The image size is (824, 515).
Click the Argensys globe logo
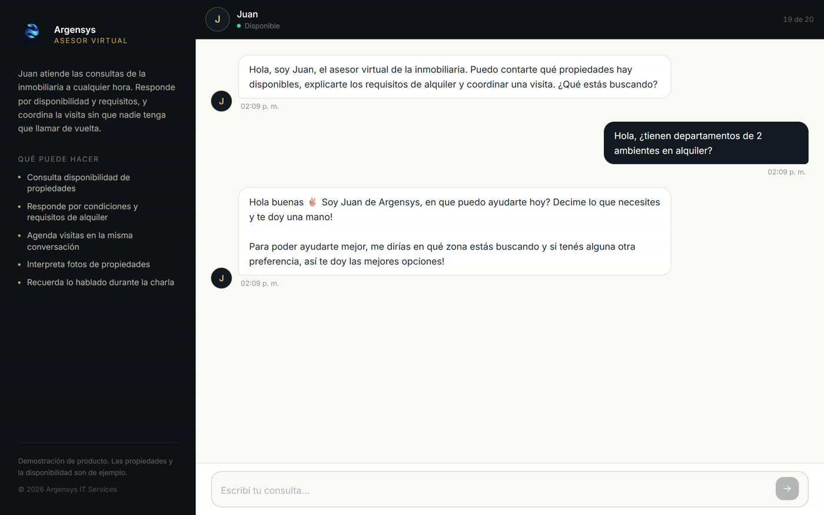(32, 32)
